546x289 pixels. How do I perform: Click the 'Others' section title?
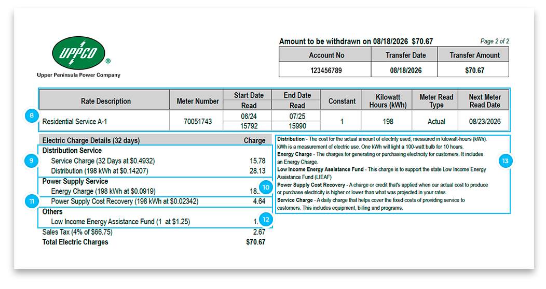(52, 211)
